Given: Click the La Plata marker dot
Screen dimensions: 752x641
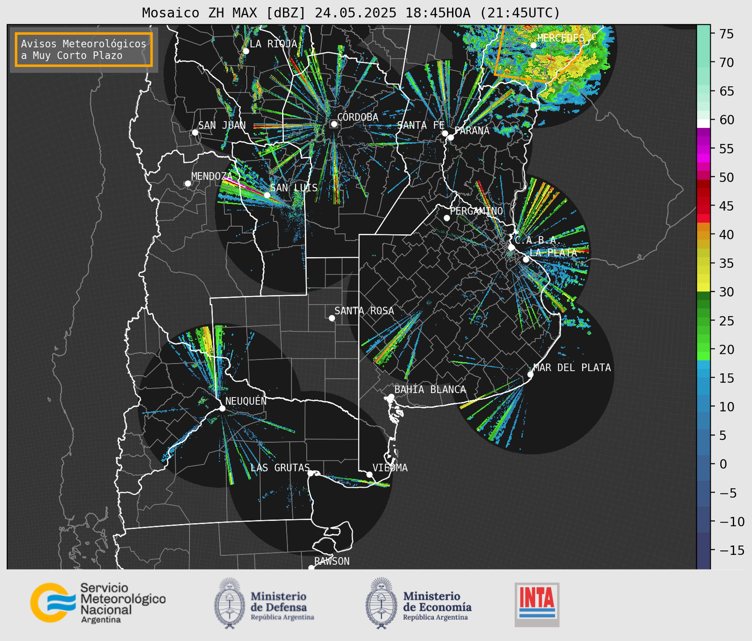Looking at the screenshot, I should pyautogui.click(x=526, y=259).
